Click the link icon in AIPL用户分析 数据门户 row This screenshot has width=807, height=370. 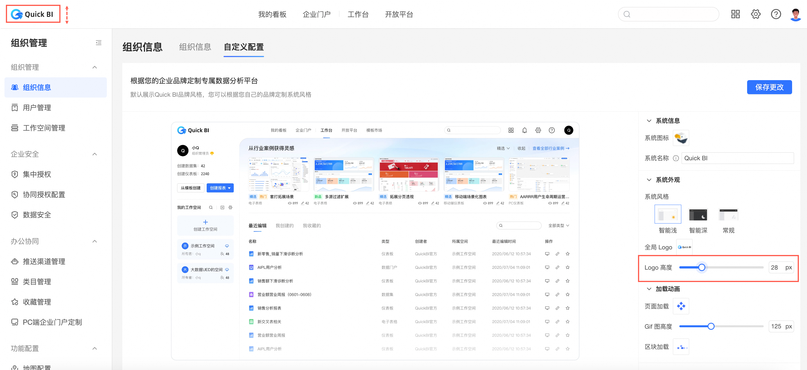click(557, 267)
